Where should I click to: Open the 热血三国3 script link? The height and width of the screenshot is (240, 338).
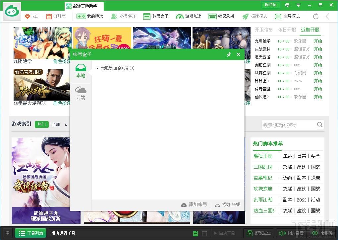[264, 210]
